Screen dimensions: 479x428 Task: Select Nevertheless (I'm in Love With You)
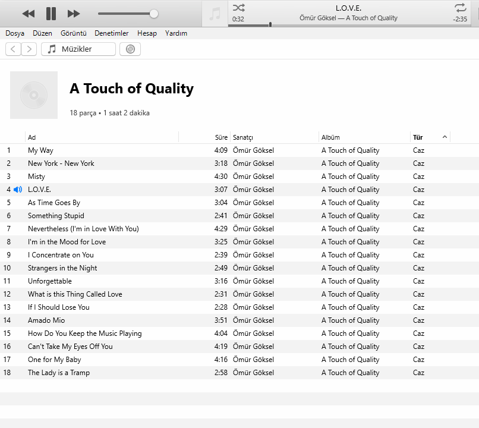(x=83, y=229)
